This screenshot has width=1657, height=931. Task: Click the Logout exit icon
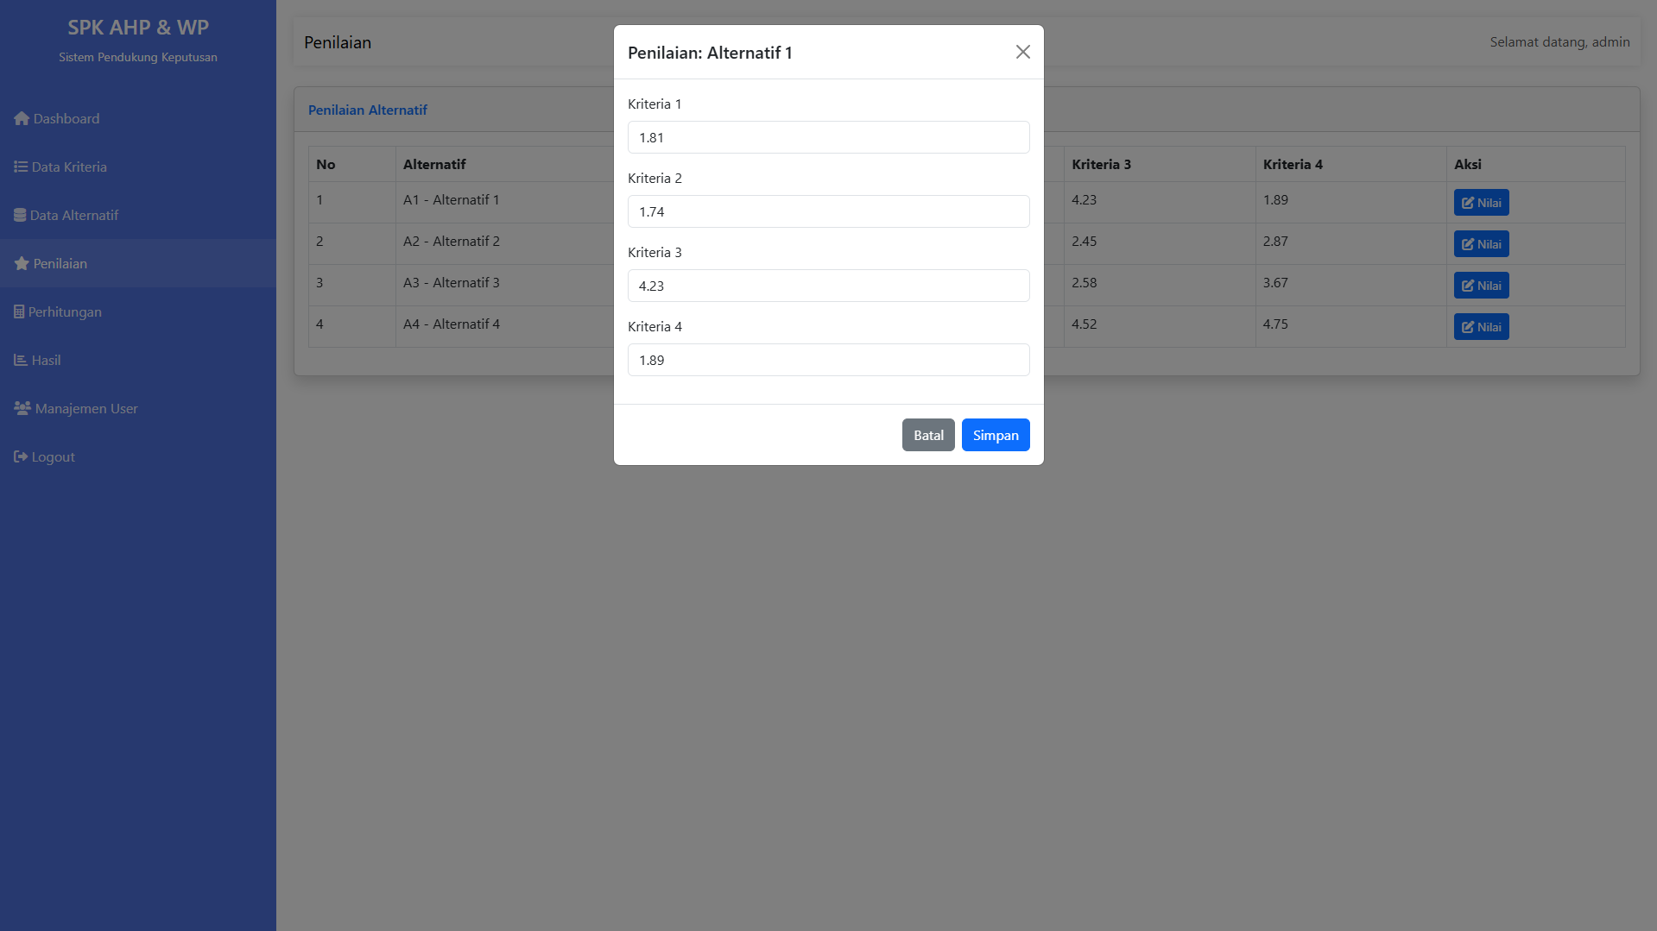coord(21,457)
